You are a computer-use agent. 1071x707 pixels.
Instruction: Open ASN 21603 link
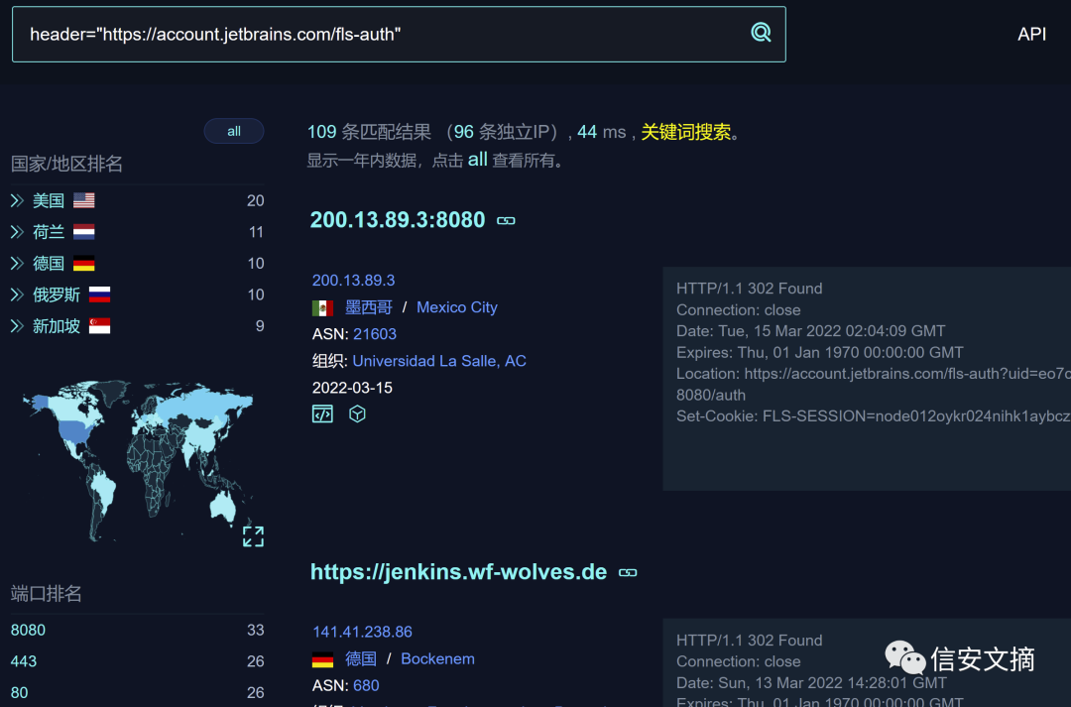[375, 334]
